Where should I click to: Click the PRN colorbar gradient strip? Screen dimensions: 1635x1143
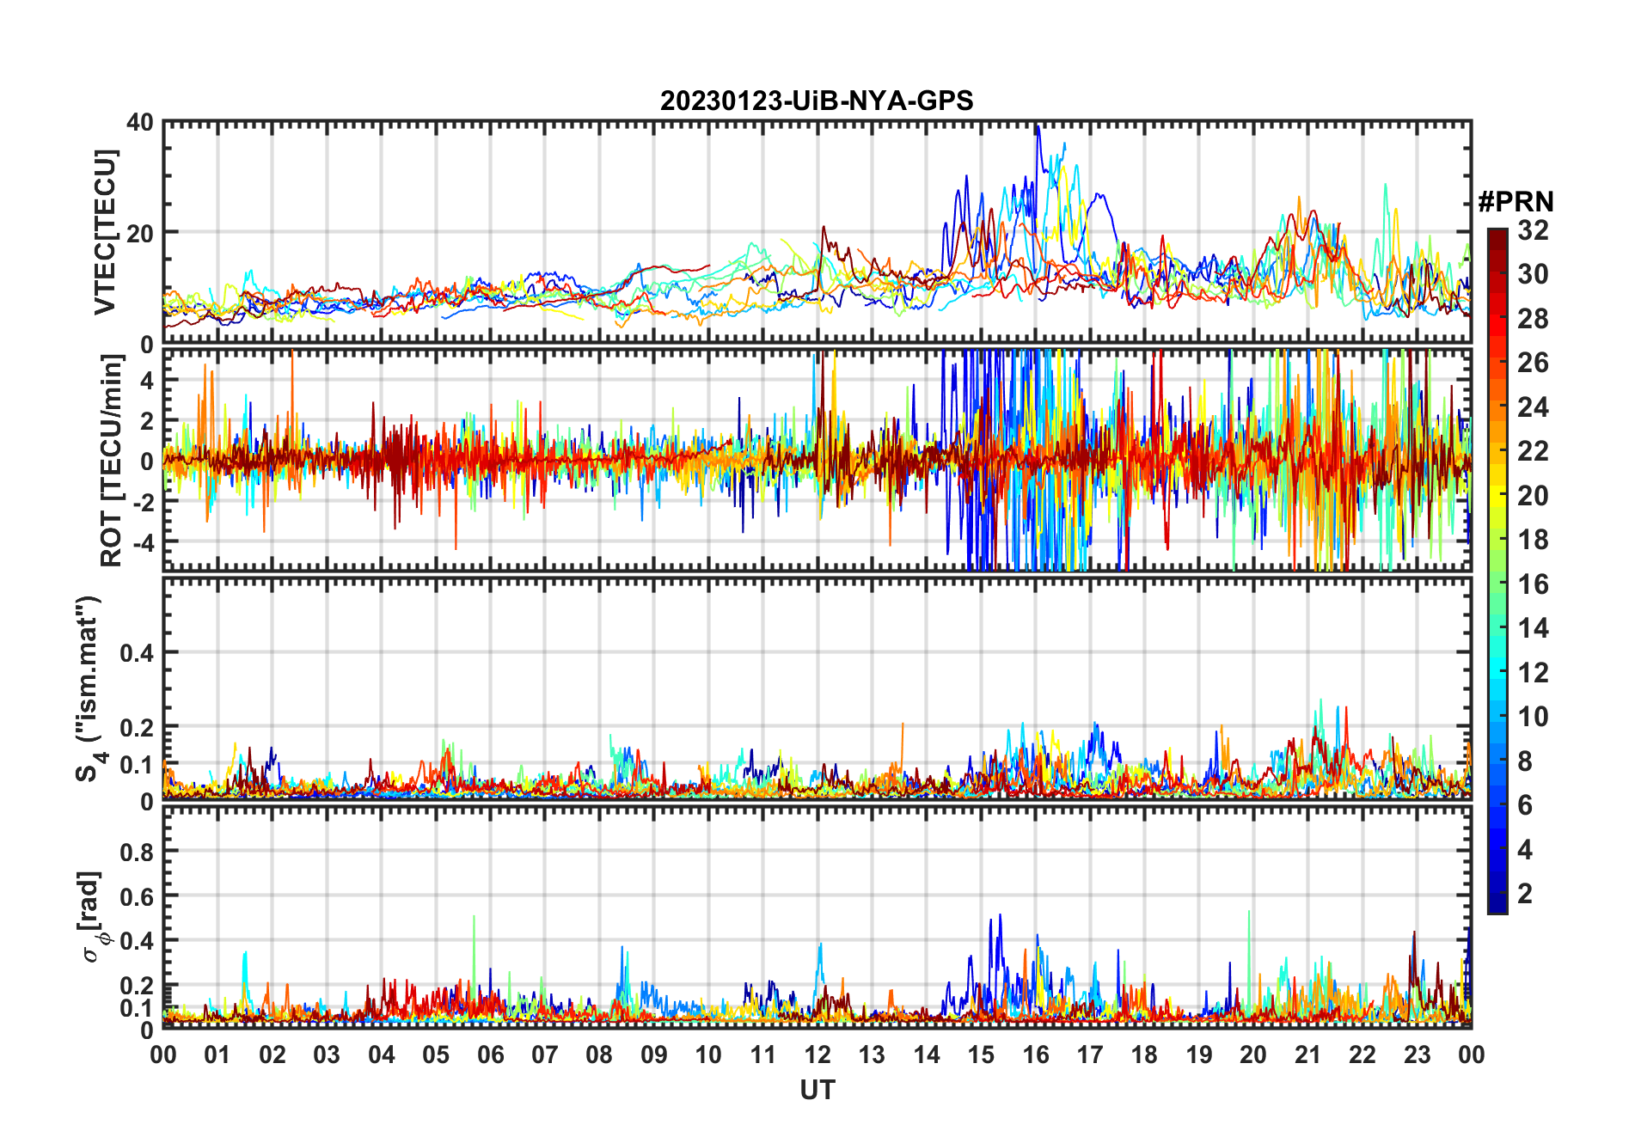(1497, 571)
